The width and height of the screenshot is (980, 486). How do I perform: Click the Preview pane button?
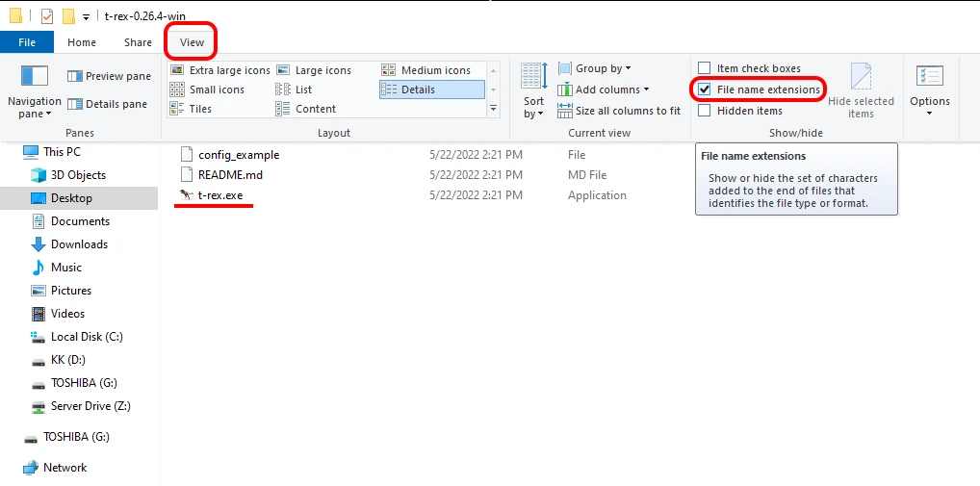109,76
